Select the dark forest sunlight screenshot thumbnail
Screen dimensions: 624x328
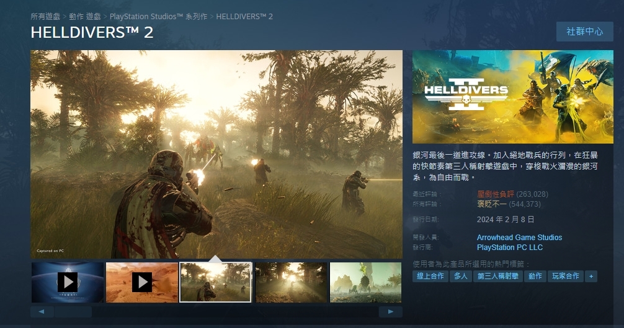coord(291,282)
